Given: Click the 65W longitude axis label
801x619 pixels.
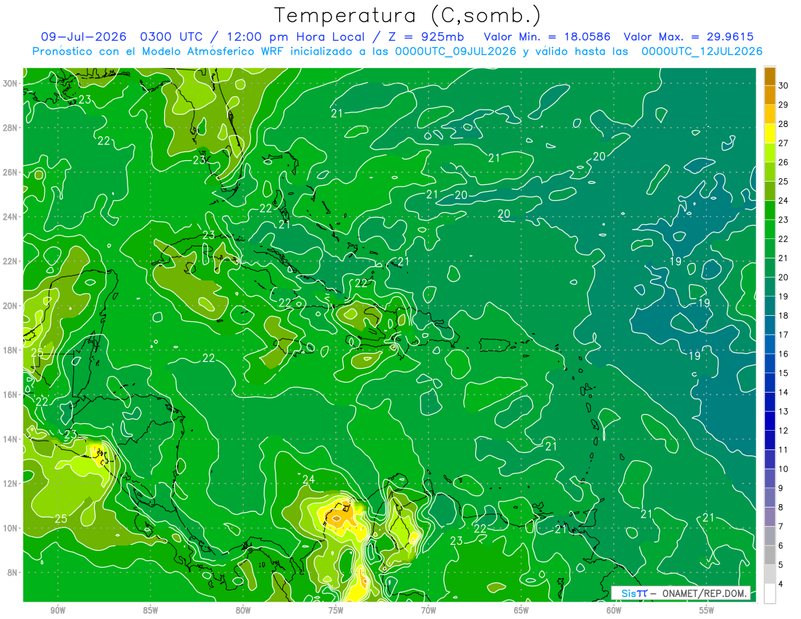Looking at the screenshot, I should tap(521, 611).
